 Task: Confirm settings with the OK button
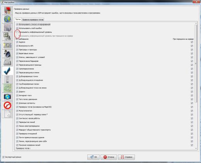(x=94, y=157)
